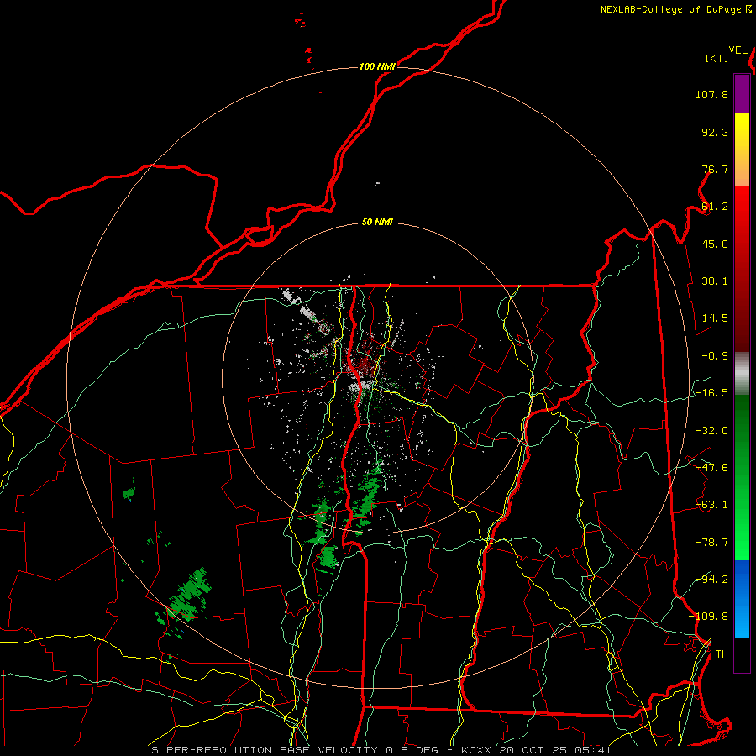Viewport: 756px width, 756px height.
Task: Click the -63.1 velocity scale value
Action: 711,505
